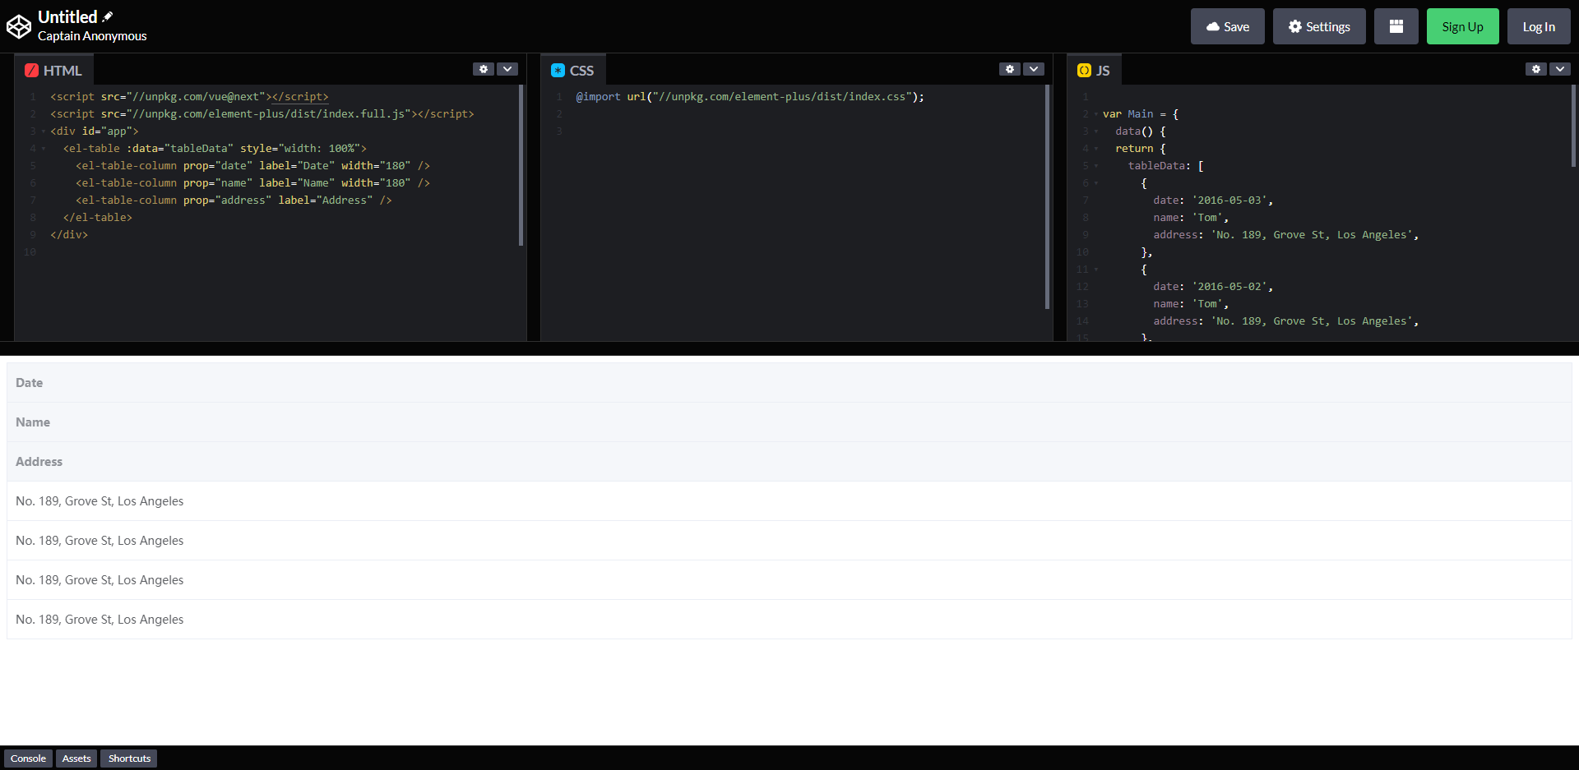This screenshot has width=1579, height=770.
Task: Open the HTML editor settings gear
Action: click(x=484, y=69)
